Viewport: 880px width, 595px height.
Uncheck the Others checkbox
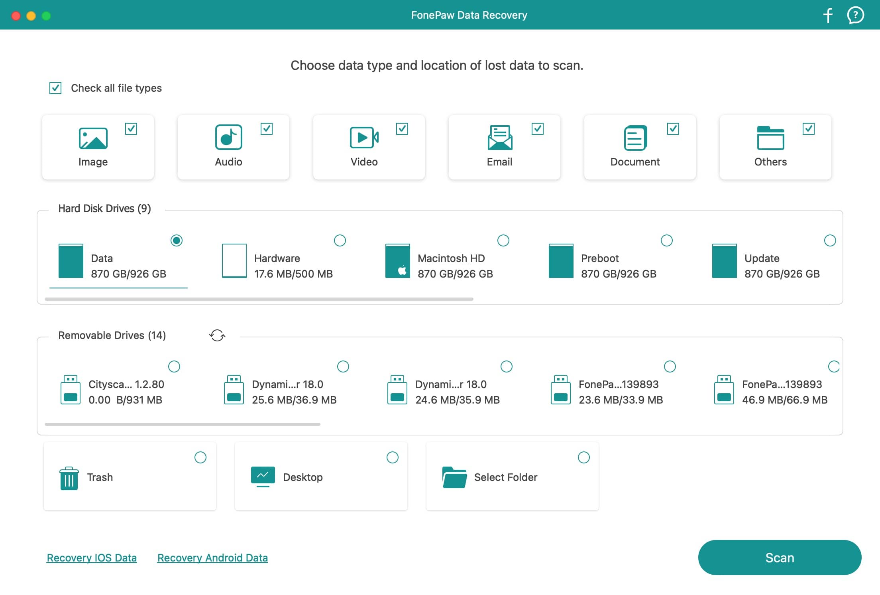click(809, 129)
